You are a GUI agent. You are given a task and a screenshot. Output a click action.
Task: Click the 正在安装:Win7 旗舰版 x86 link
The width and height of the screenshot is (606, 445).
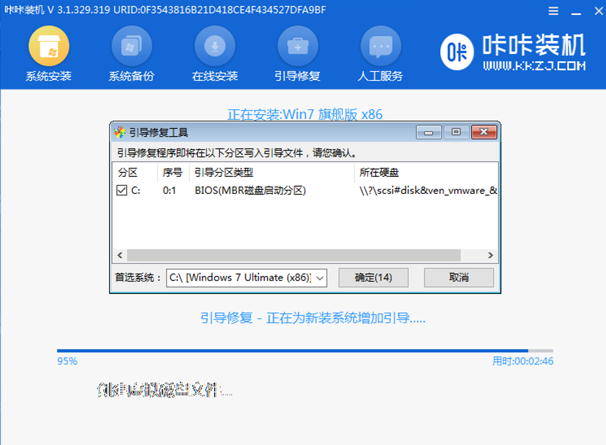pos(305,115)
